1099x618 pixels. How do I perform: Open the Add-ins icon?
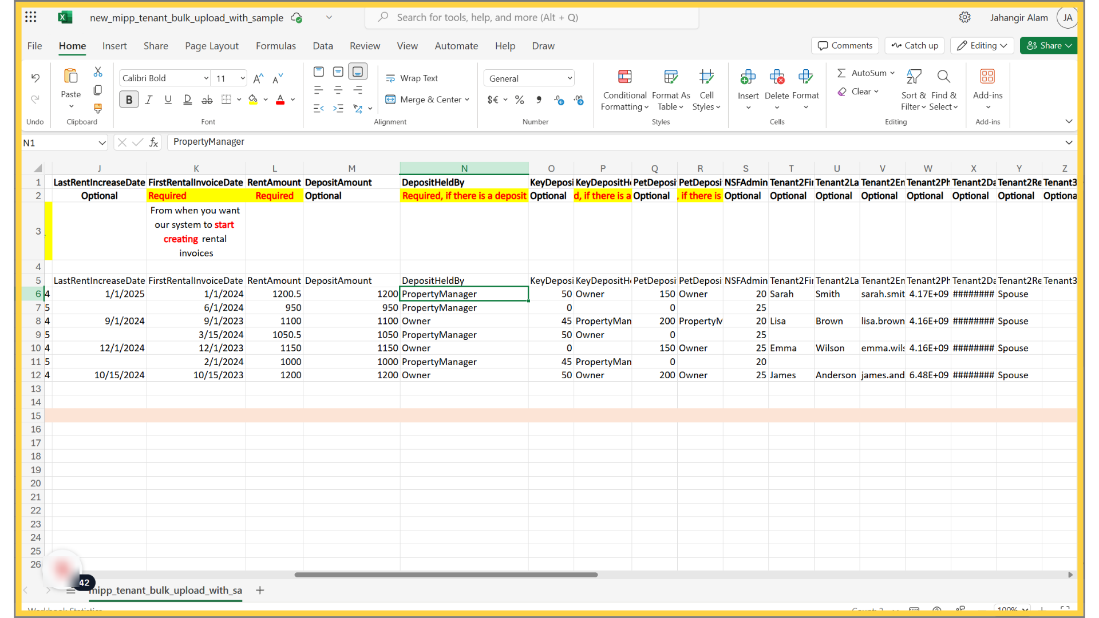pos(987,77)
